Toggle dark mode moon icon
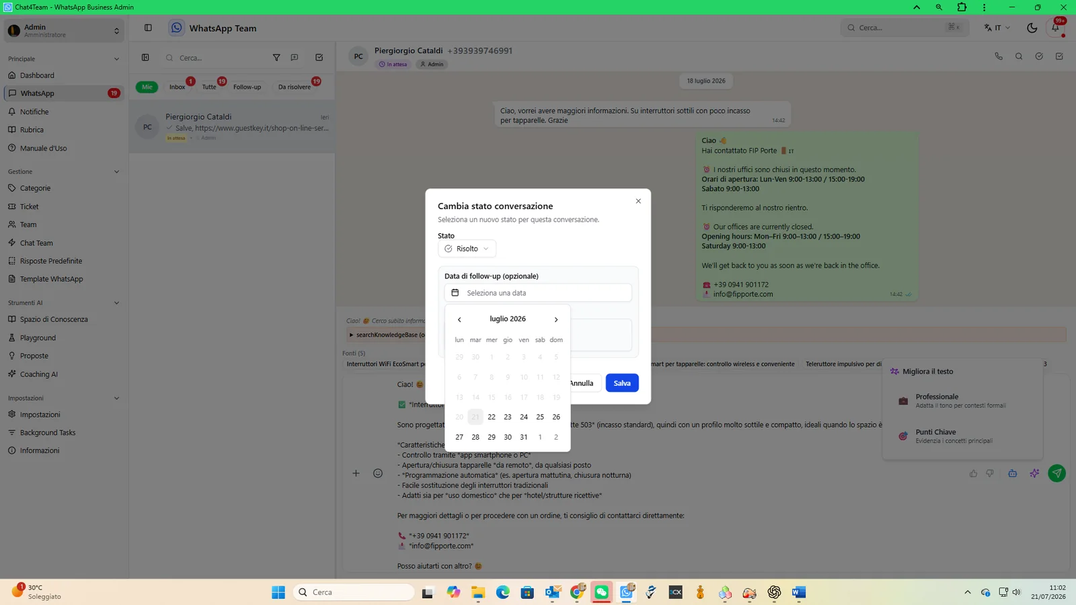Viewport: 1076px width, 605px height. [1032, 28]
